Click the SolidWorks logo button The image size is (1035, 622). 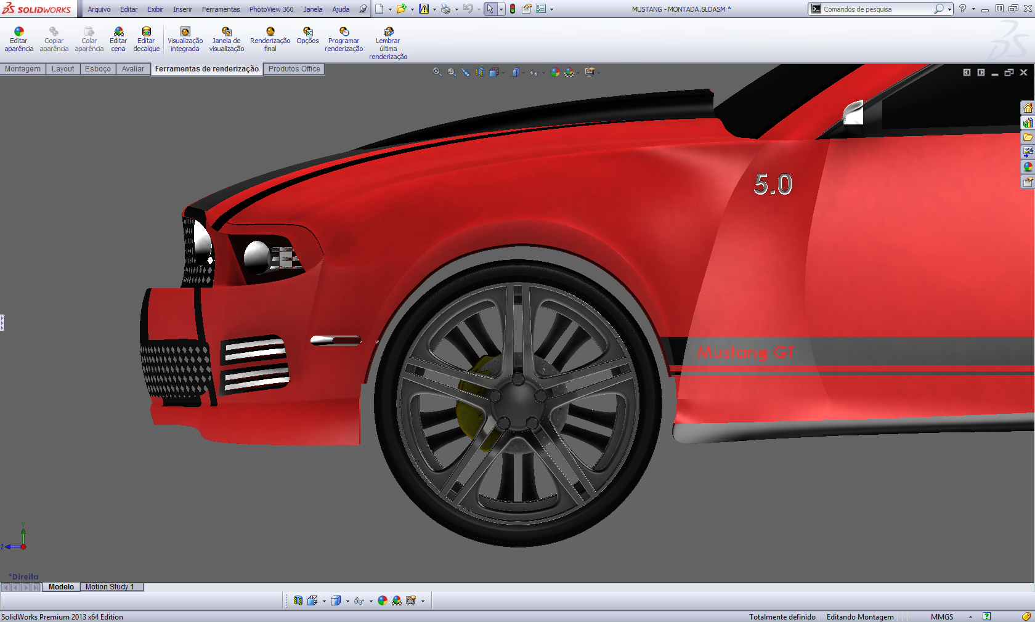pos(37,9)
